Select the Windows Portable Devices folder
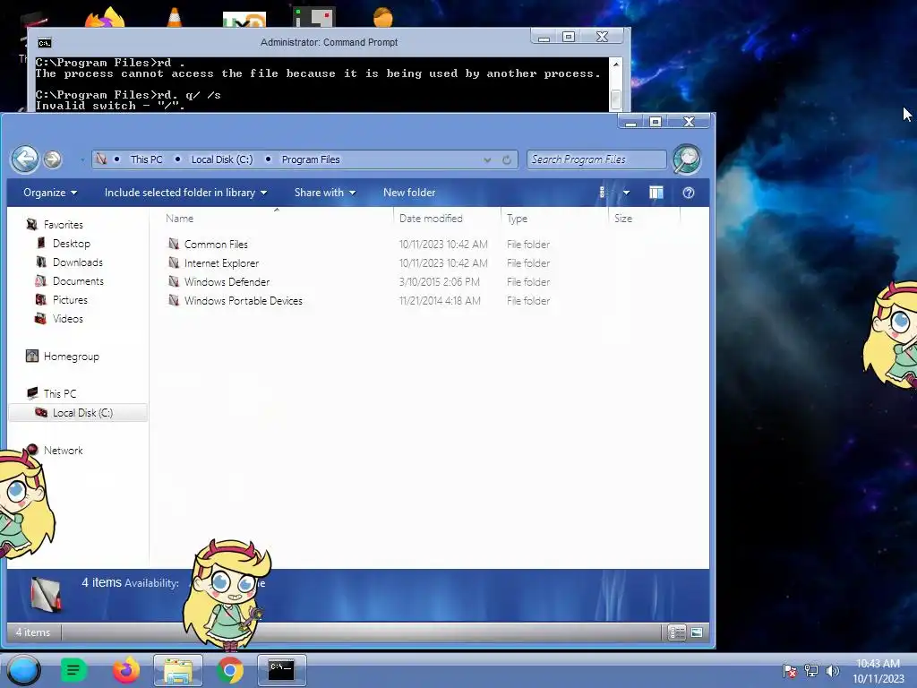 coord(244,301)
